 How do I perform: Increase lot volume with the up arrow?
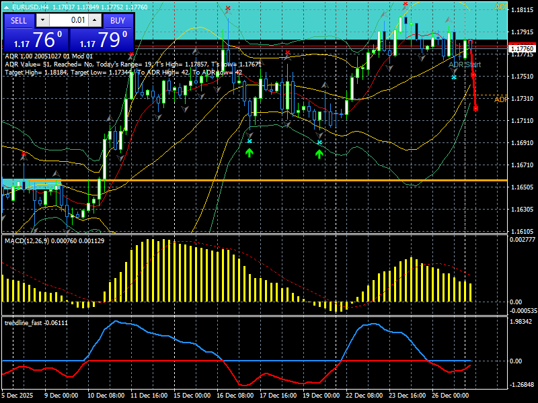[95, 20]
